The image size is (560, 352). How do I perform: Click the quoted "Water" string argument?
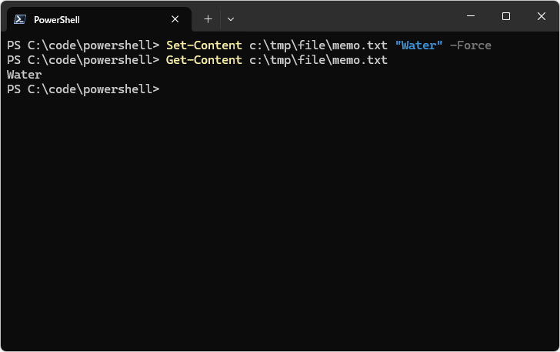(418, 45)
